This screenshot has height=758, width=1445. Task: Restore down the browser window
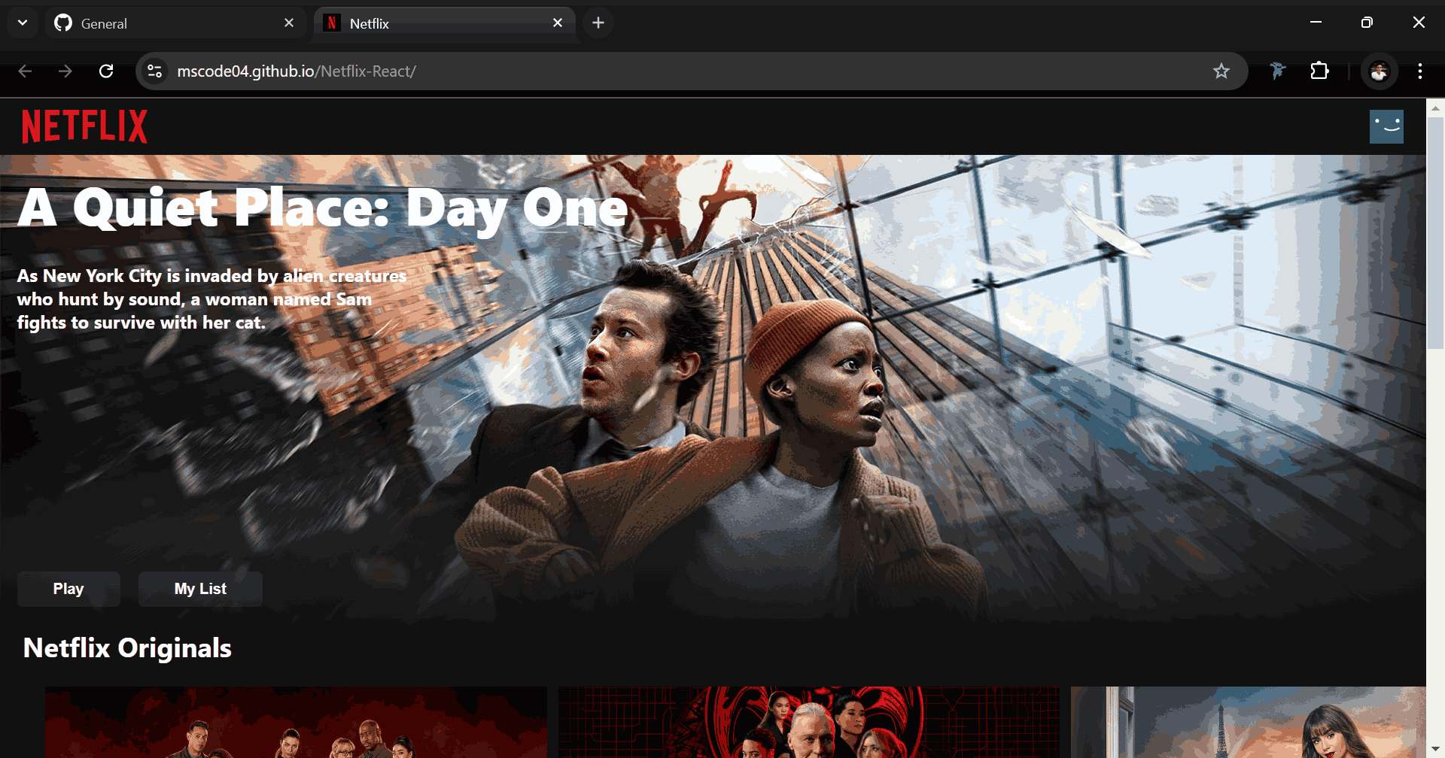[1367, 23]
